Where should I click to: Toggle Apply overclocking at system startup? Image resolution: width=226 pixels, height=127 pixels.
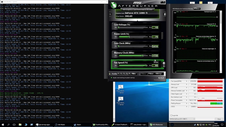[123, 78]
